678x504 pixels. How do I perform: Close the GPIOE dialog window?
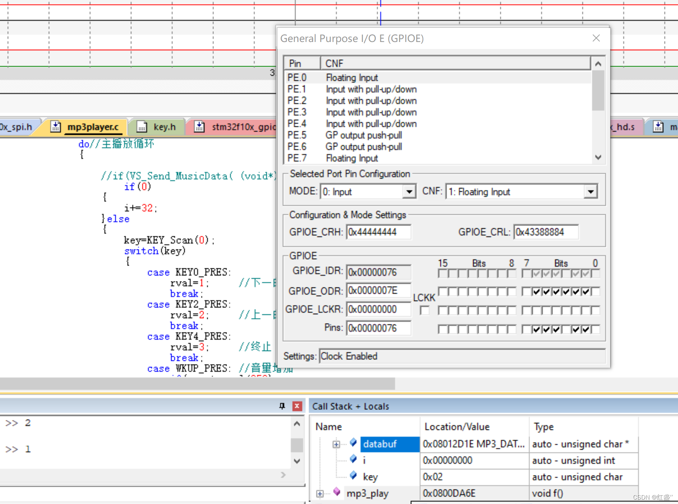click(x=596, y=38)
